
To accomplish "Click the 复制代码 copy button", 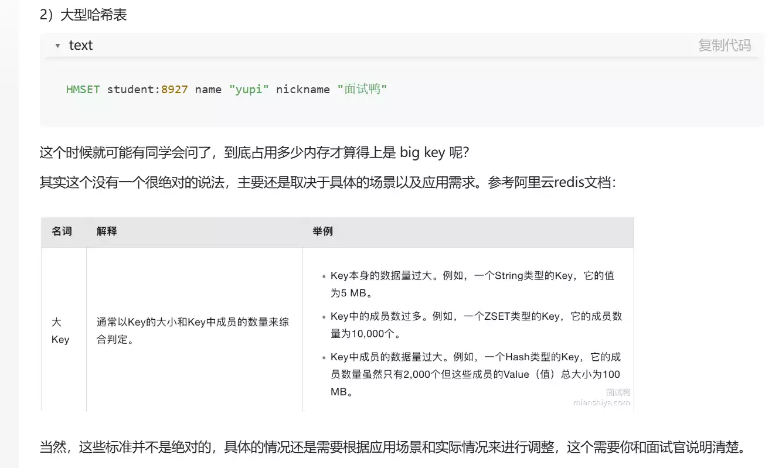I will [724, 46].
